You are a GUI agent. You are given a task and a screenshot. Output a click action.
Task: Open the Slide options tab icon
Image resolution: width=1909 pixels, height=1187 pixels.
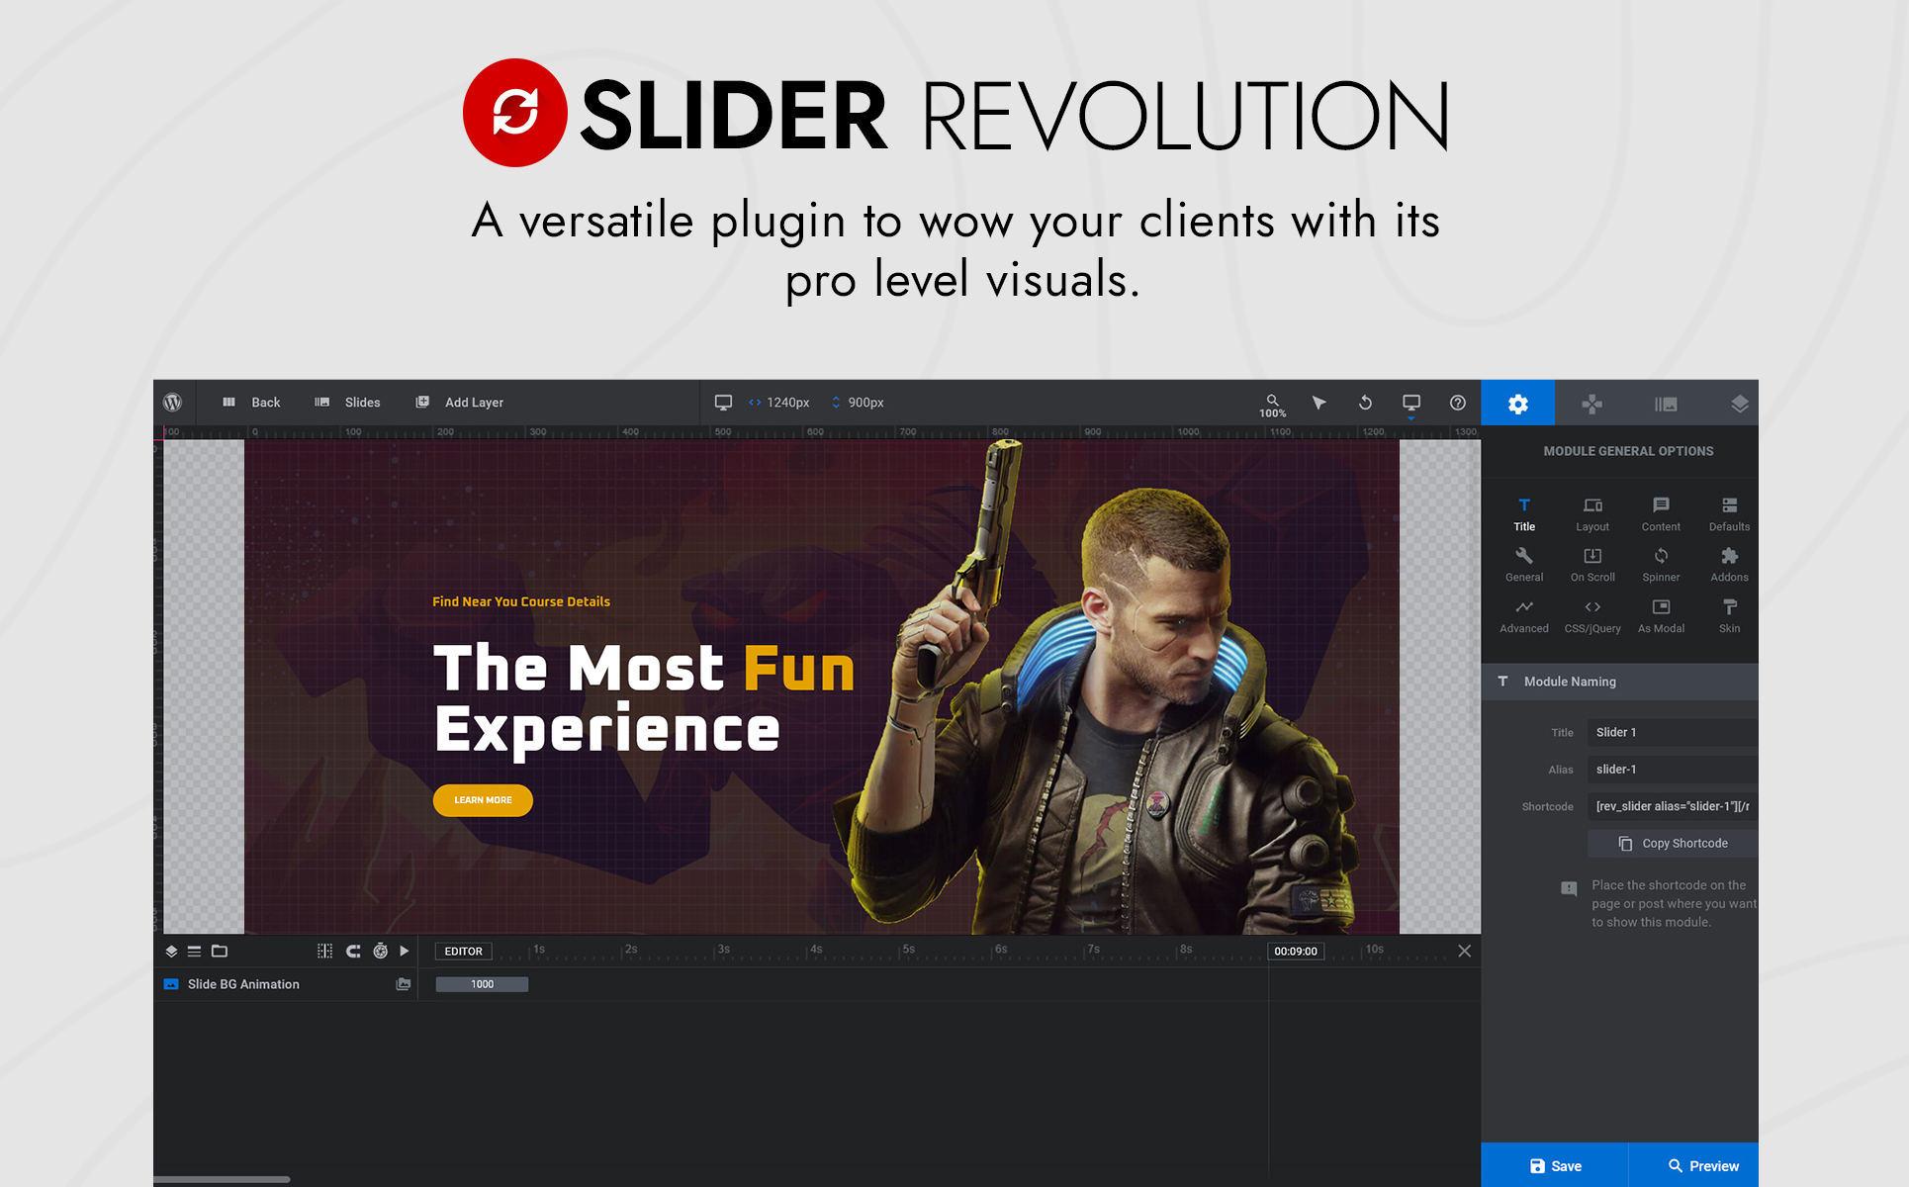(1666, 404)
